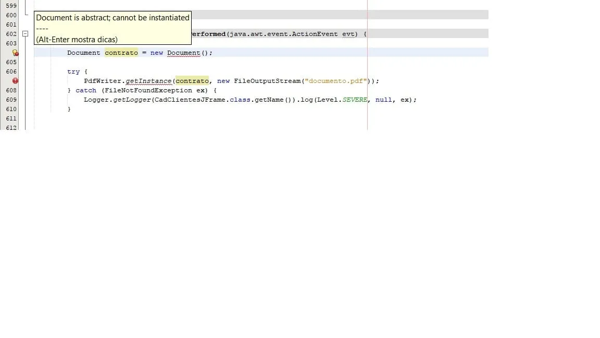Click line number 599 in the gutter
This screenshot has height=338, width=600.
pos(11,6)
